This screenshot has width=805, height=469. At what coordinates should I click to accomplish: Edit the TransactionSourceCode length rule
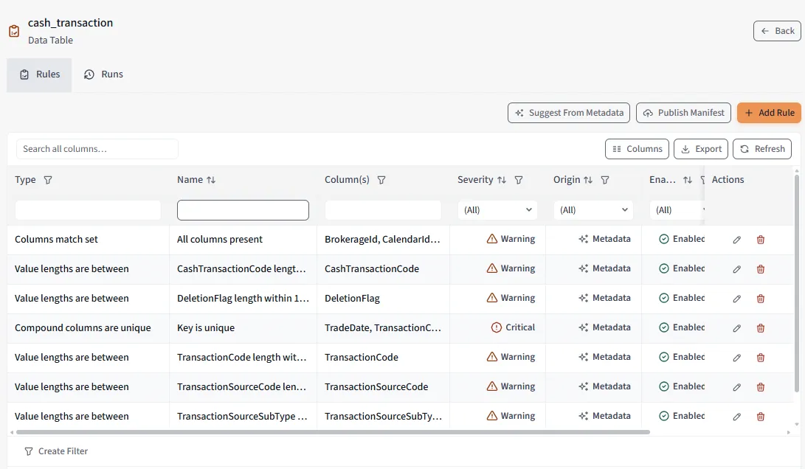tap(736, 387)
